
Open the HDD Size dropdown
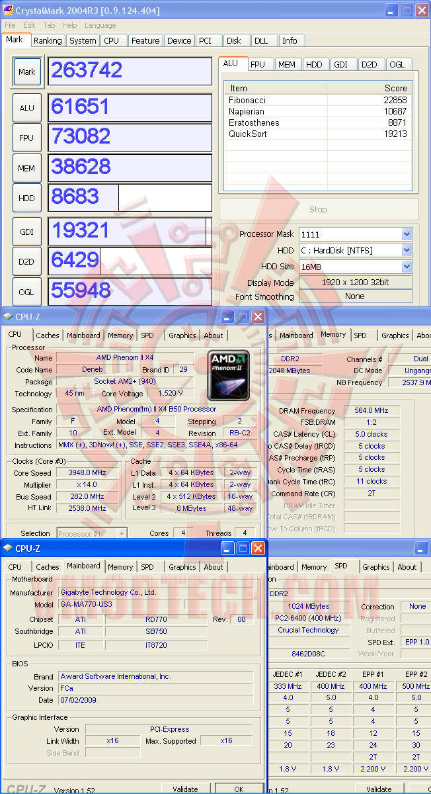(406, 266)
